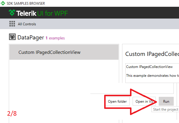Click the Telerik logo icon
The height and width of the screenshot is (123, 179).
pos(12,13)
